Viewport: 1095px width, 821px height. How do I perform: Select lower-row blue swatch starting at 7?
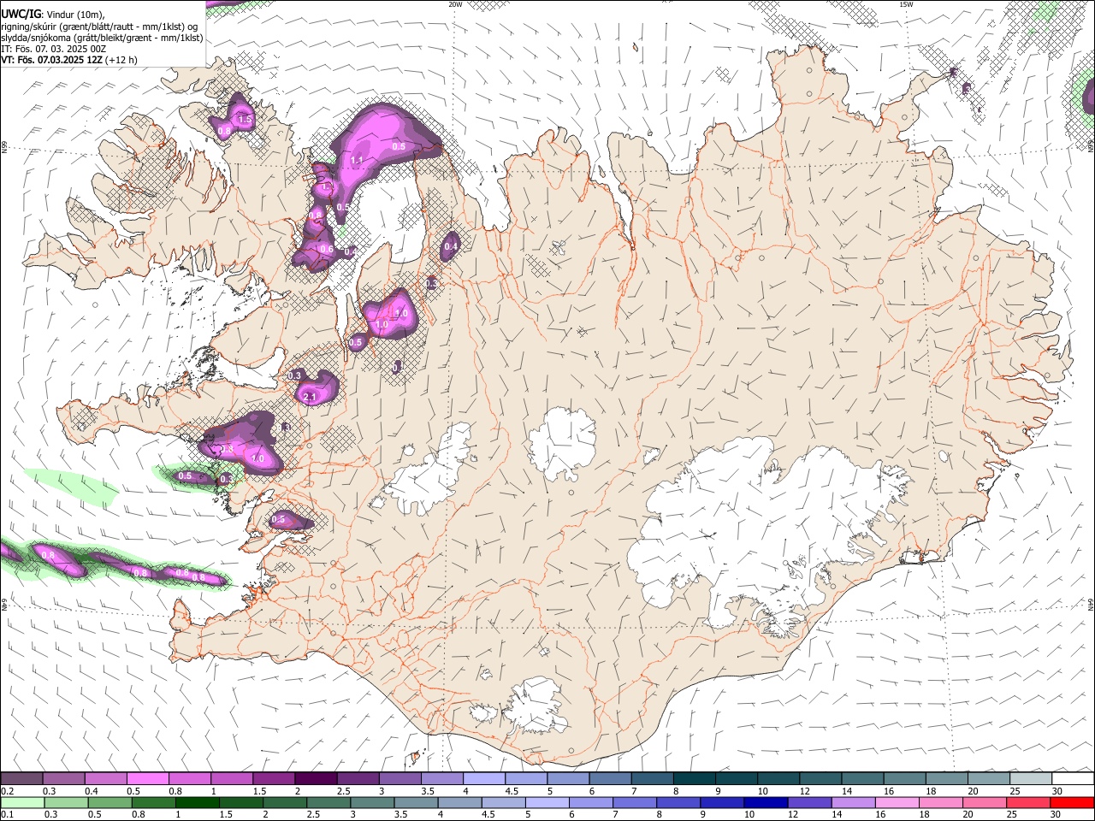click(x=635, y=802)
